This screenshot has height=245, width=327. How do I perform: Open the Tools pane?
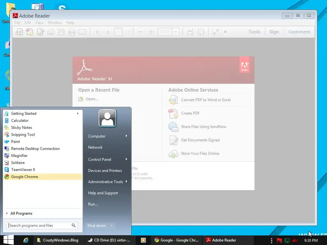coord(254,32)
